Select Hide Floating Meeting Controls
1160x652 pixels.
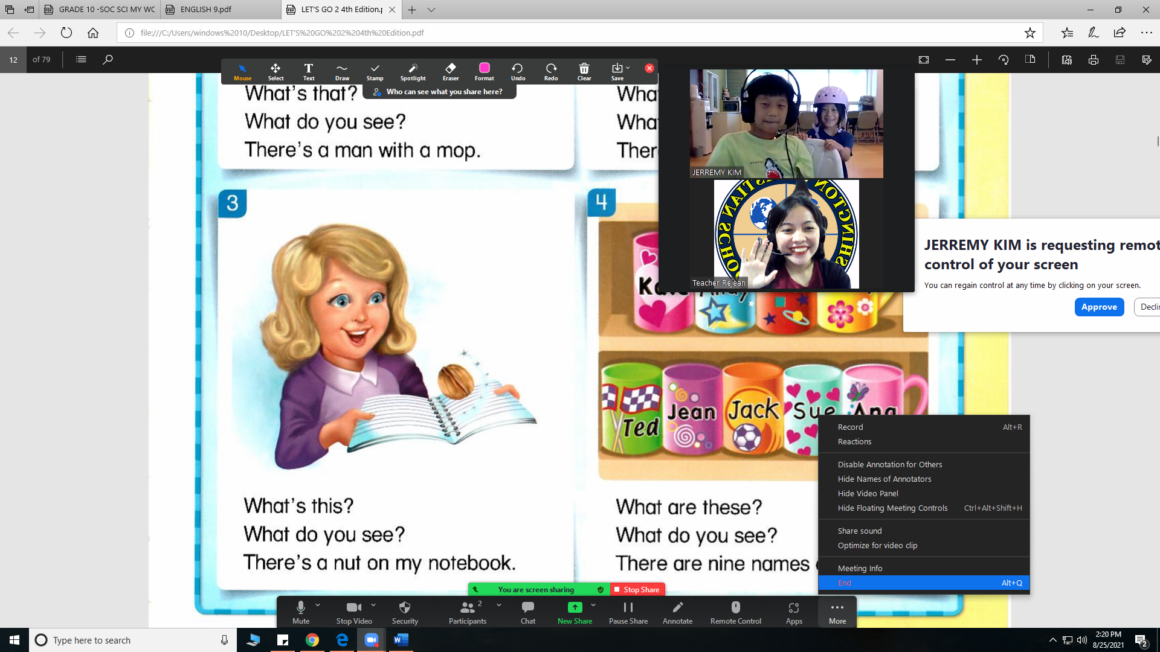pos(924,508)
